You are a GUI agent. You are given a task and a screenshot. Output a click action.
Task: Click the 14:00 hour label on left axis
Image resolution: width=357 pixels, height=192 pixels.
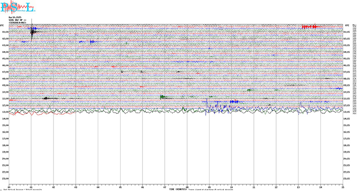pos(5,119)
